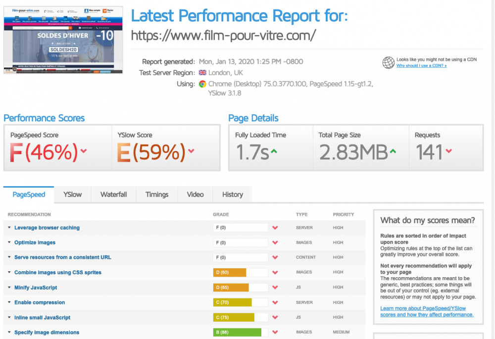Open the Optimize images recommendation link
The width and height of the screenshot is (495, 339).
pyautogui.click(x=35, y=242)
